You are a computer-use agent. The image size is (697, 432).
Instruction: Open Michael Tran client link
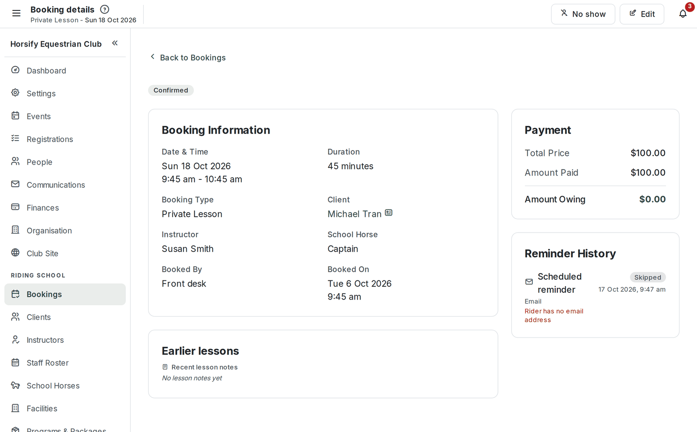point(354,214)
